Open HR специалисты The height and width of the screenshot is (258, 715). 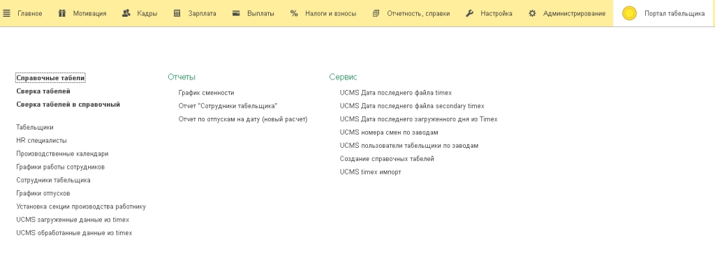41,141
